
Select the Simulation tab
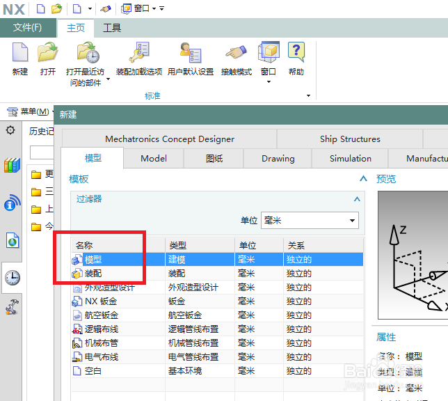tap(351, 159)
